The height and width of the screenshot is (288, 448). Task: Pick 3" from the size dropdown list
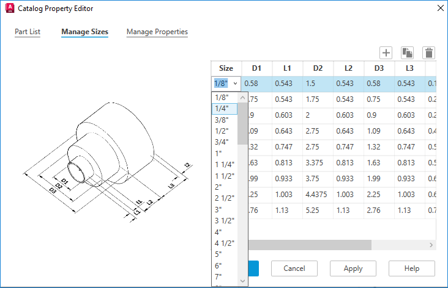click(x=225, y=209)
